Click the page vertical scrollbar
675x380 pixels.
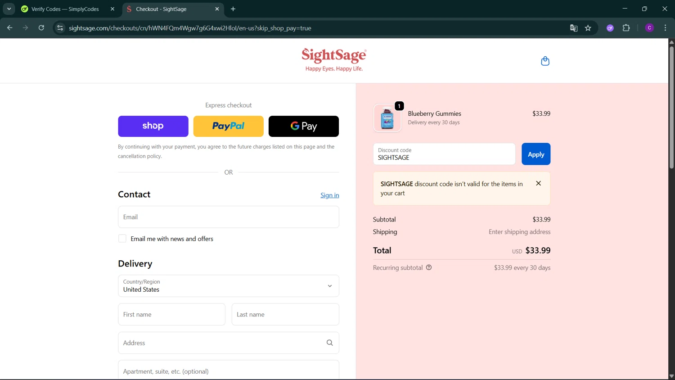pos(671,107)
